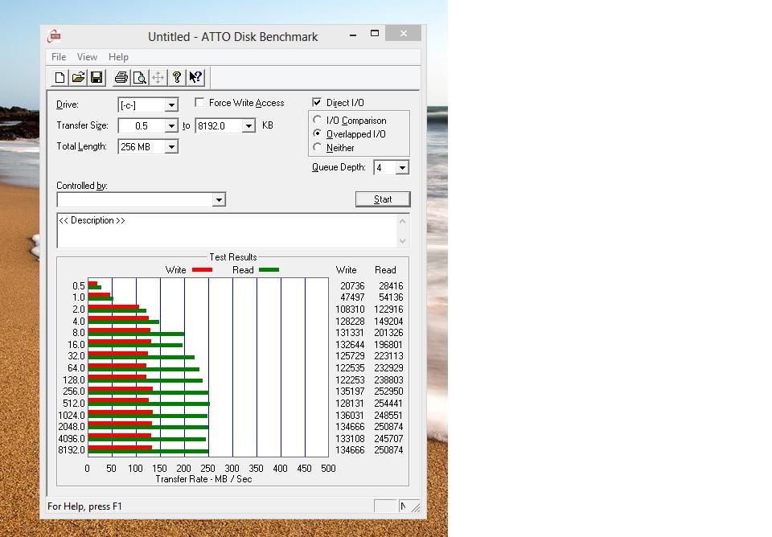Image resolution: width=772 pixels, height=537 pixels.
Task: Click the read value 238803
Action: pos(388,380)
